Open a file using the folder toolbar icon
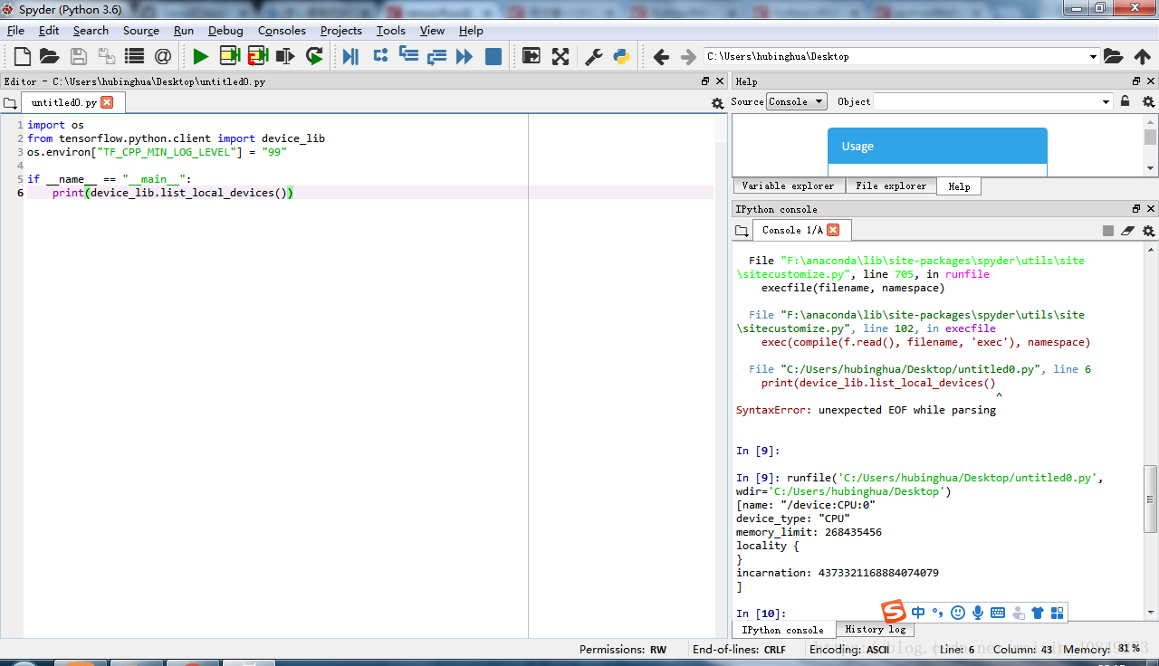 [50, 57]
